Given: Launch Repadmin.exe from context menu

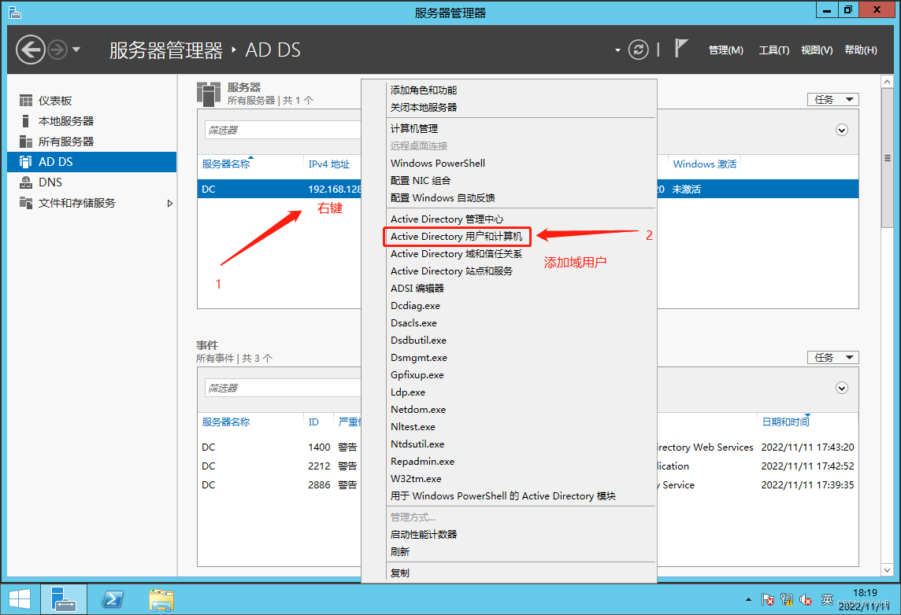Looking at the screenshot, I should (x=422, y=461).
